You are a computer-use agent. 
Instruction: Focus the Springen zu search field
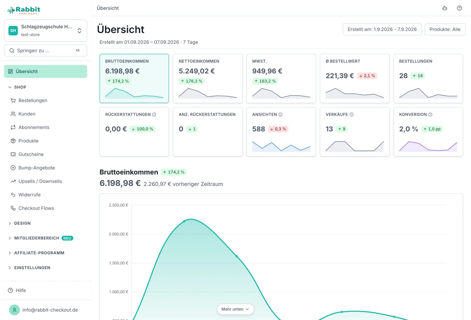tap(46, 51)
